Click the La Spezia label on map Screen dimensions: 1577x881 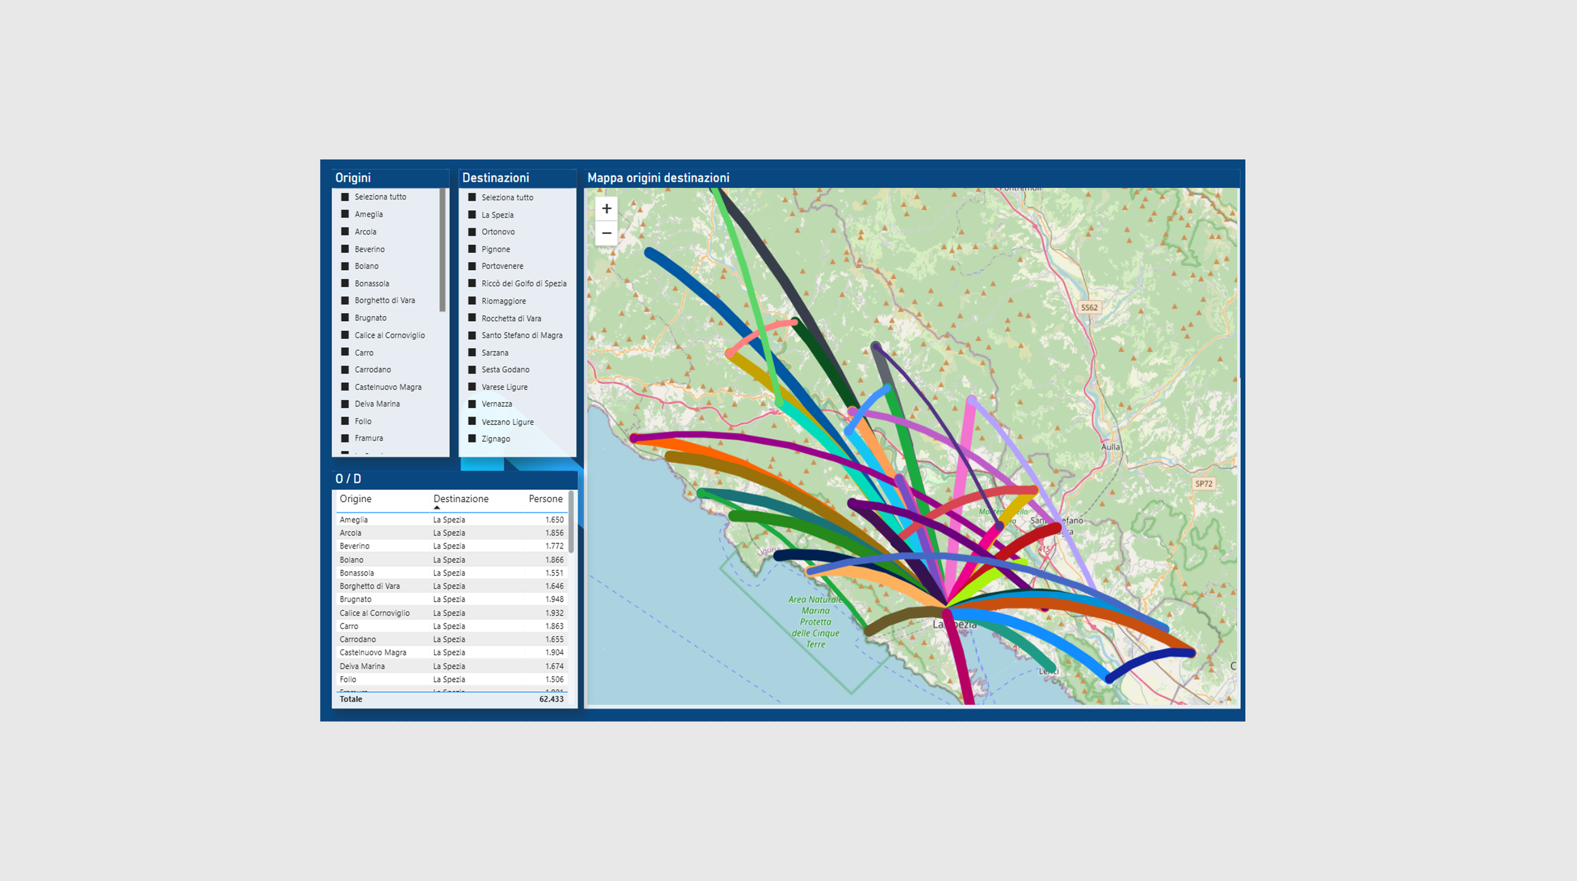[x=954, y=624]
